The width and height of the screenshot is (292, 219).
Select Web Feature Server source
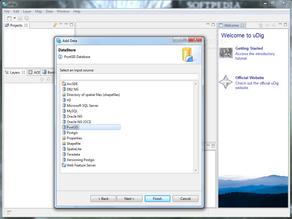coord(79,165)
